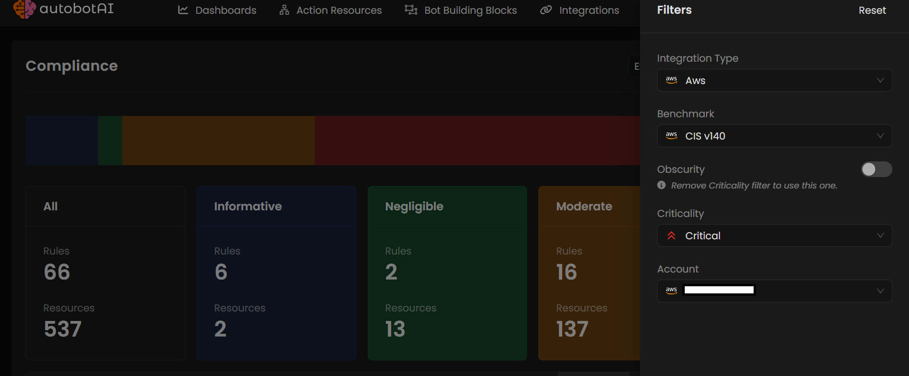
Task: Click the Moderate card resources count 137
Action: point(572,329)
